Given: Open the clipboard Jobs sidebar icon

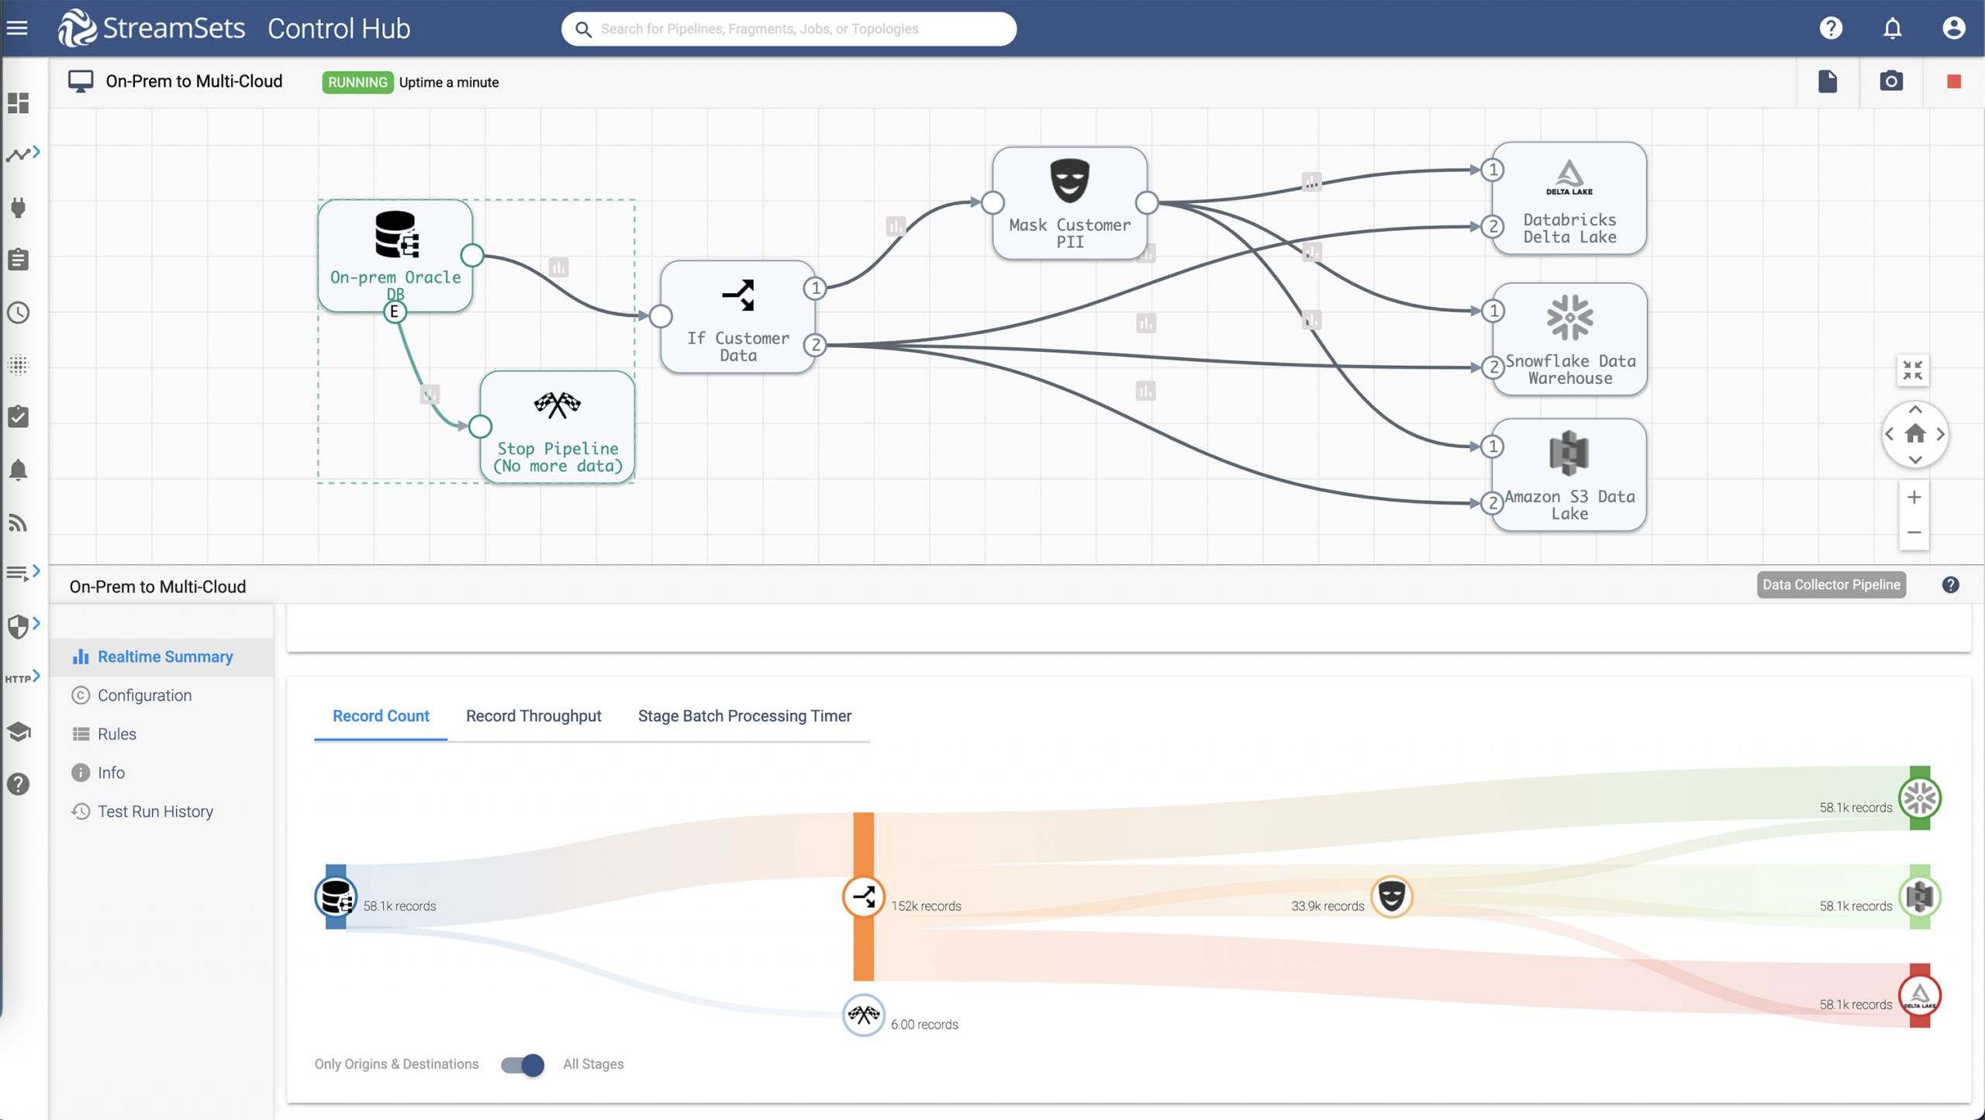Looking at the screenshot, I should click(18, 260).
